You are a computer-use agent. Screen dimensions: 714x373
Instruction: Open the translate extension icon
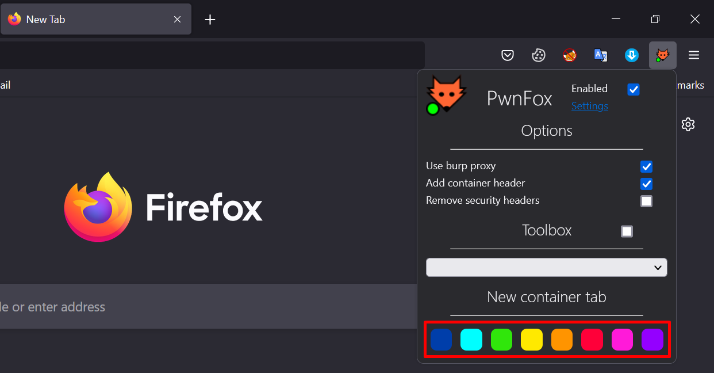pos(601,55)
